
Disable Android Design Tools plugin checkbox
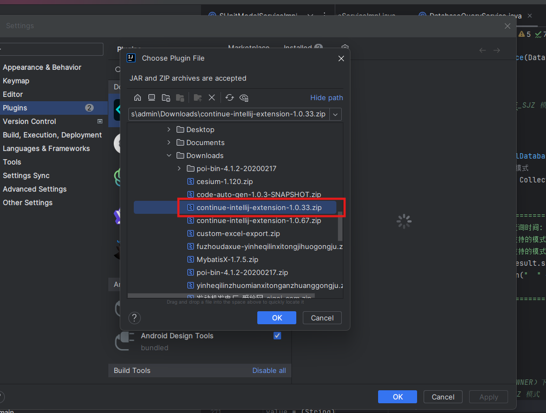(x=277, y=336)
